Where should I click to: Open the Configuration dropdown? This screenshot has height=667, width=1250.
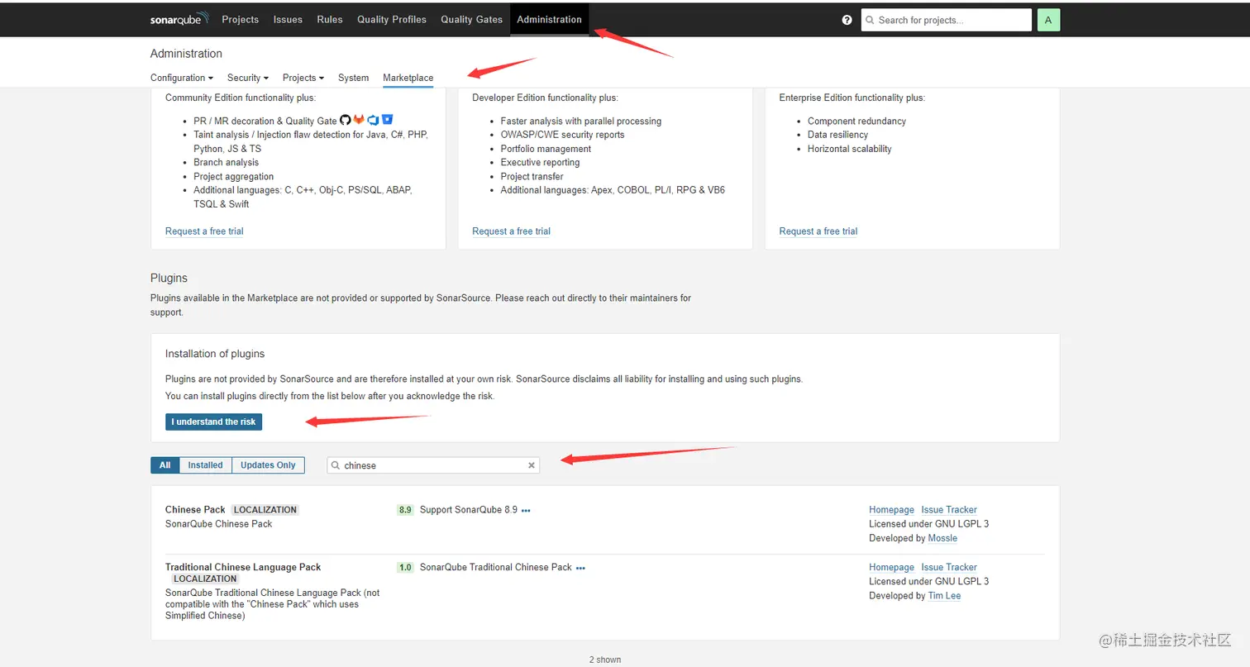[x=182, y=78]
